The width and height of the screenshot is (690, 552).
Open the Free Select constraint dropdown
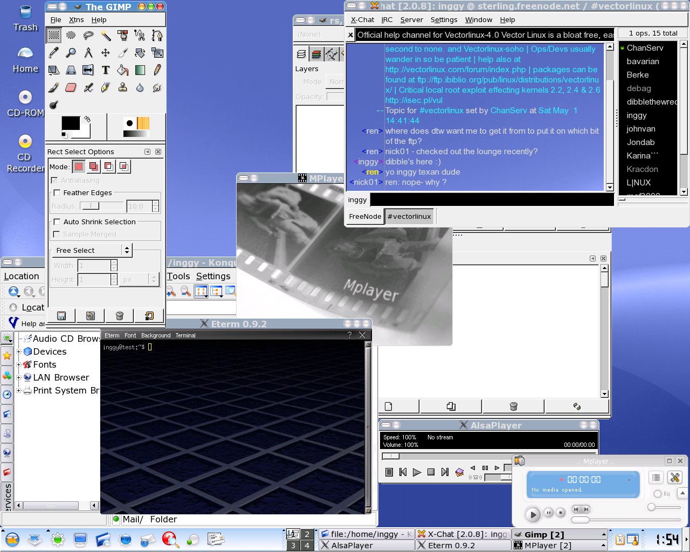tap(91, 250)
